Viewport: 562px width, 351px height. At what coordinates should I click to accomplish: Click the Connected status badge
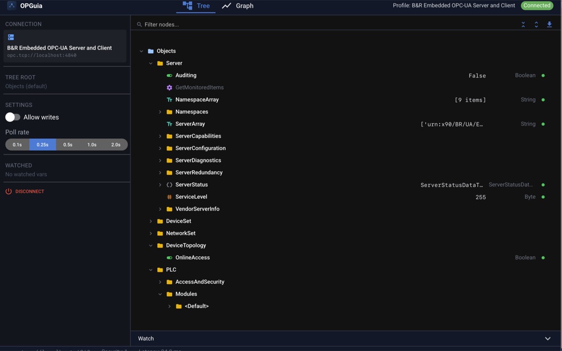tap(537, 6)
